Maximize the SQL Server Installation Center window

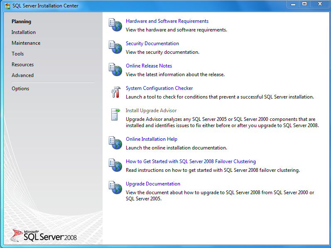click(304, 4)
